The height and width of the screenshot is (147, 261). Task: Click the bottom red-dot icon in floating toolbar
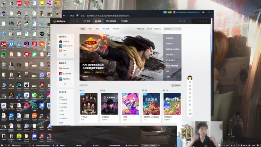(x=190, y=114)
